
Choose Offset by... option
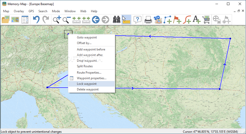click(x=92, y=43)
